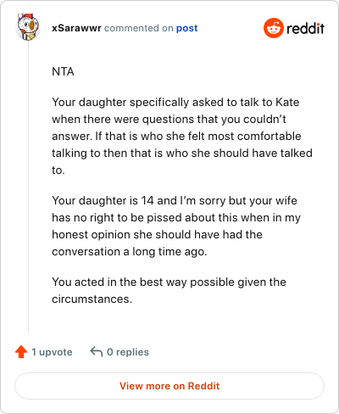
Task: Click the word "circumstances." ending the comment
Action: click(92, 299)
